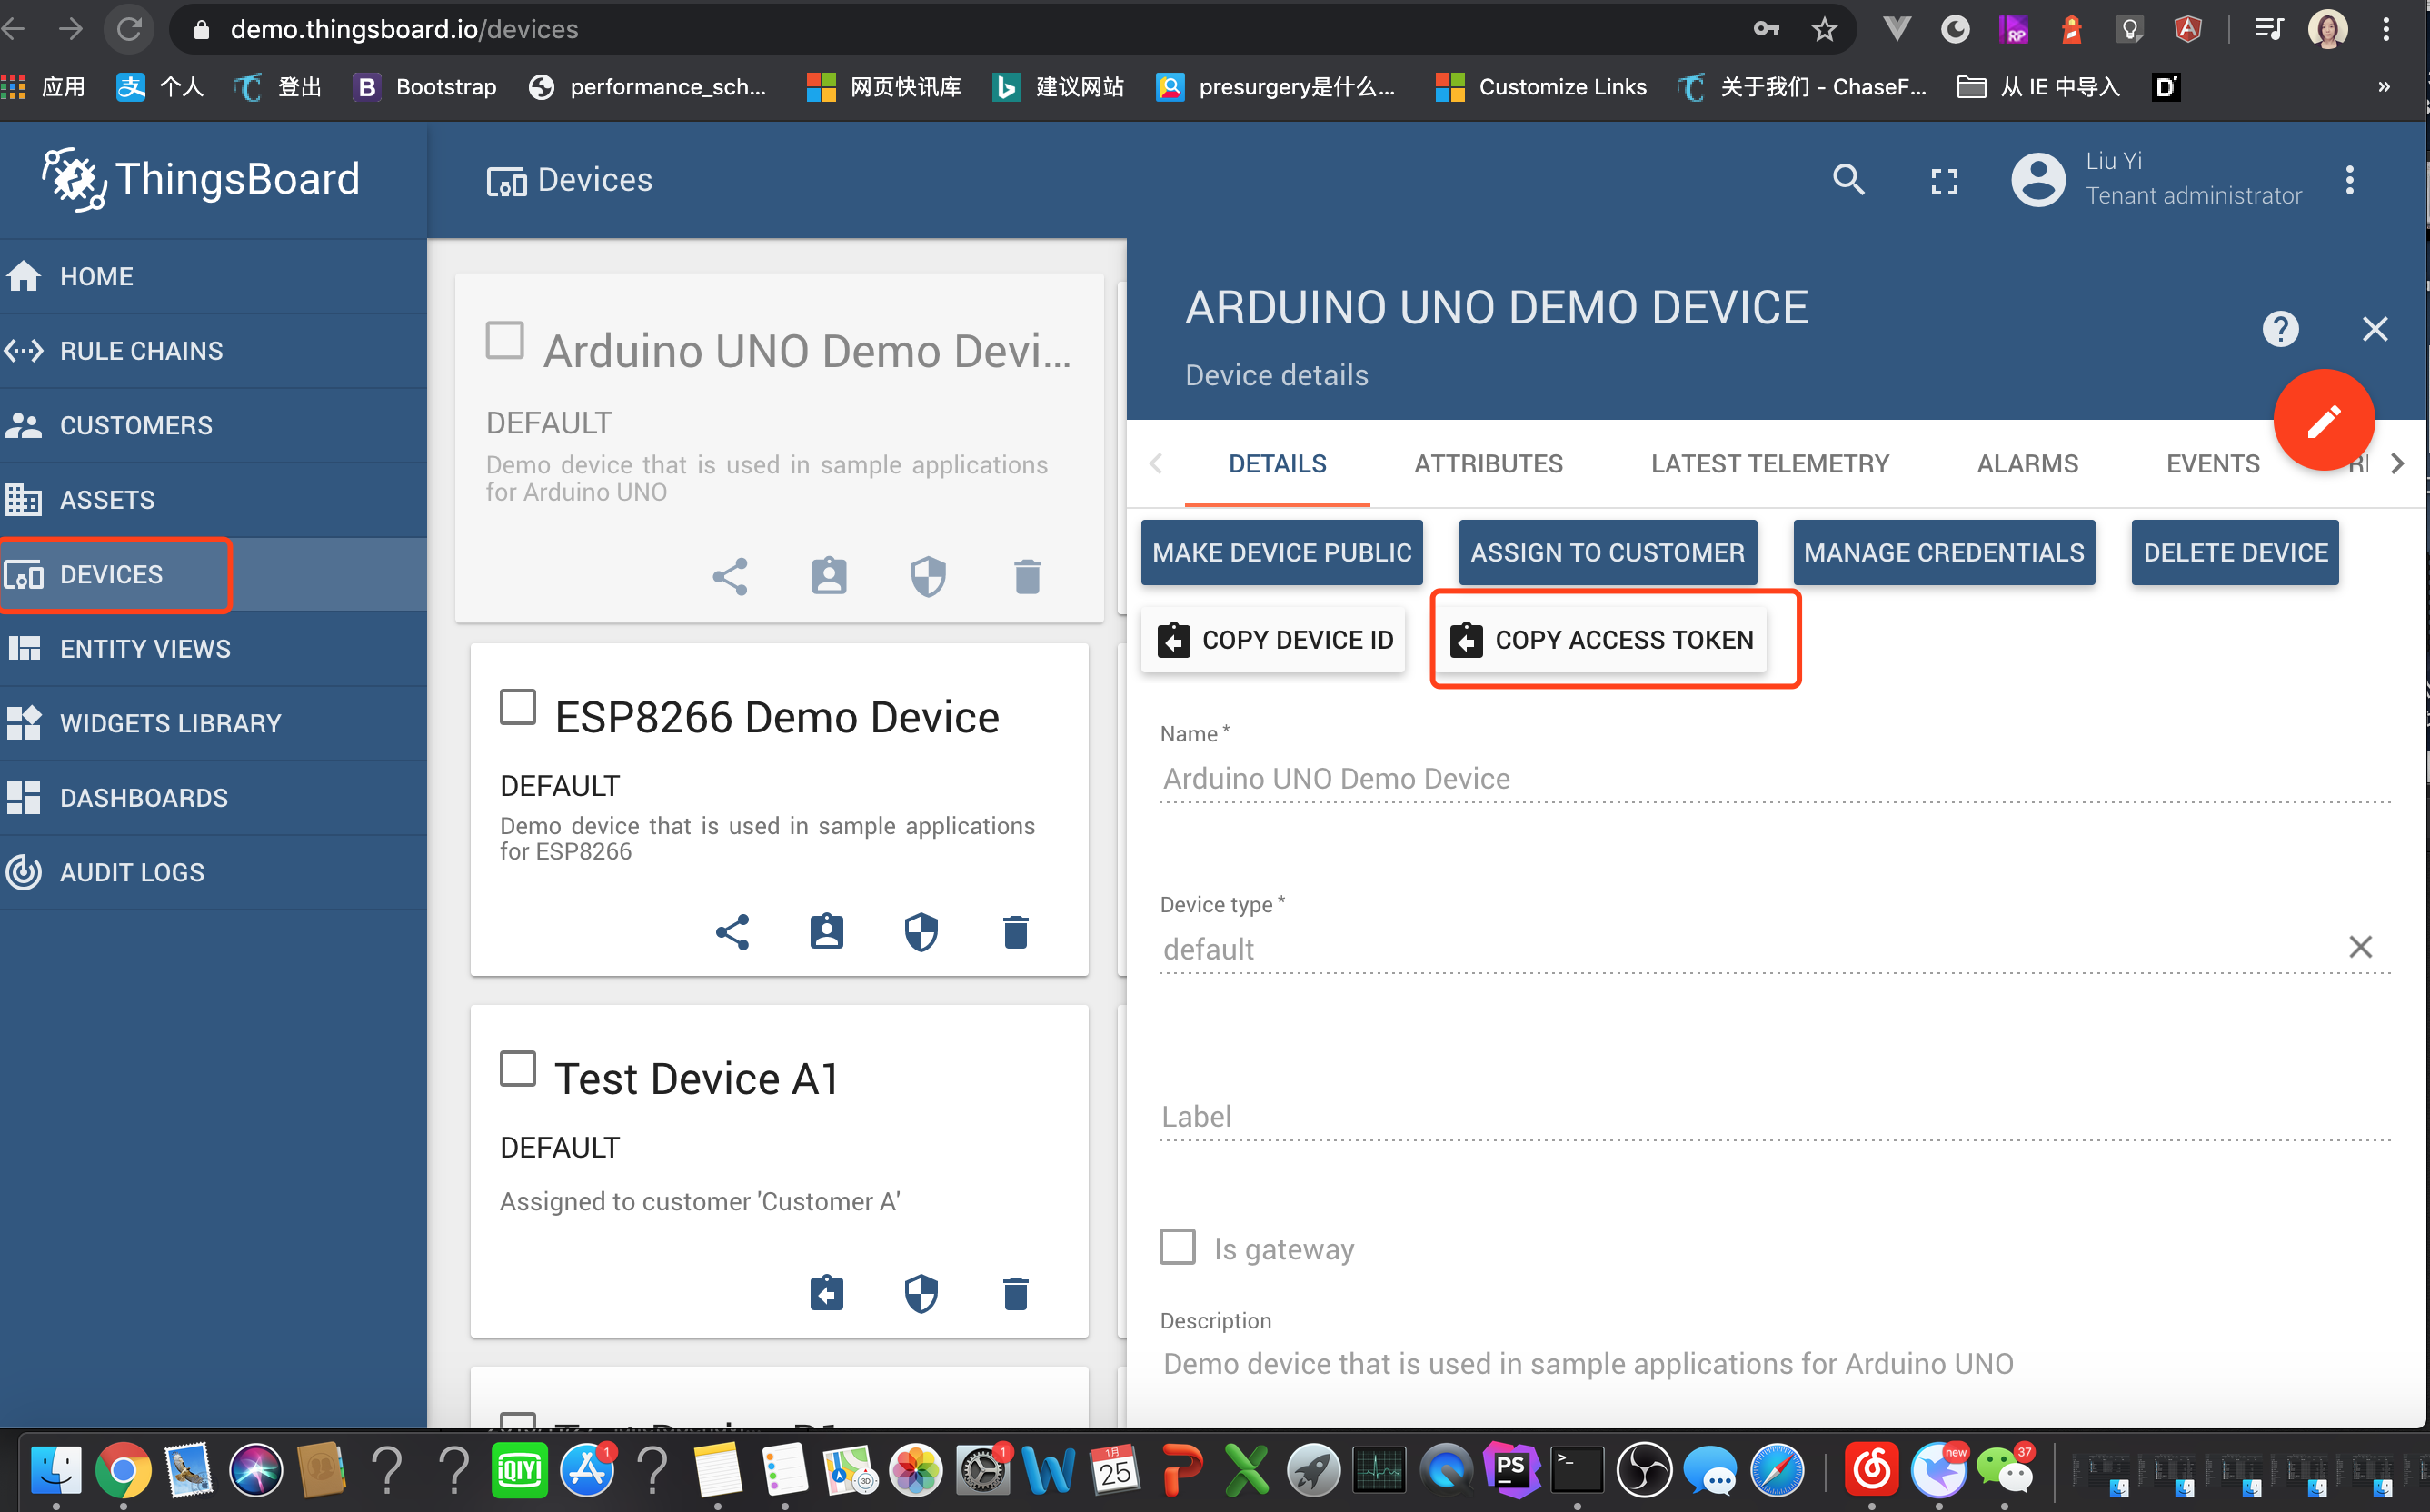Viewport: 2430px width, 1512px height.
Task: Open Assets in sidebar
Action: pos(213,500)
